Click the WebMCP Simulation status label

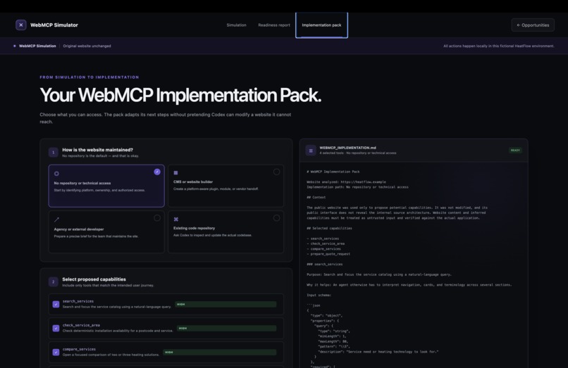pyautogui.click(x=37, y=46)
